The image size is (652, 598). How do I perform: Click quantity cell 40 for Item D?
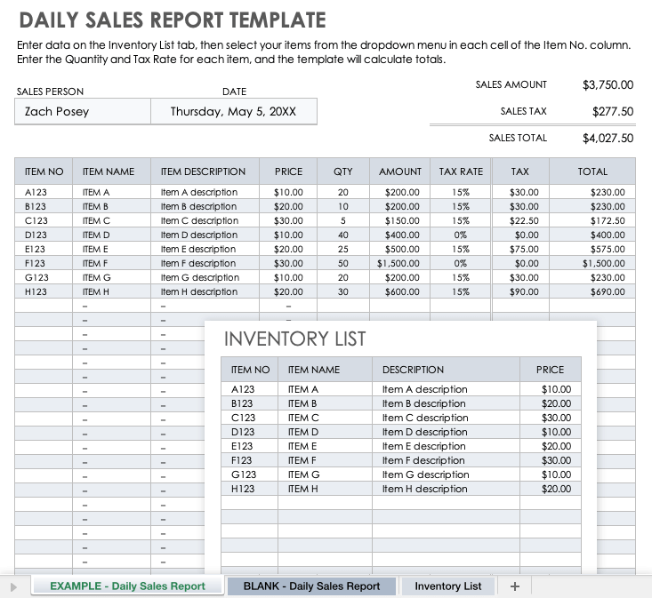(342, 235)
